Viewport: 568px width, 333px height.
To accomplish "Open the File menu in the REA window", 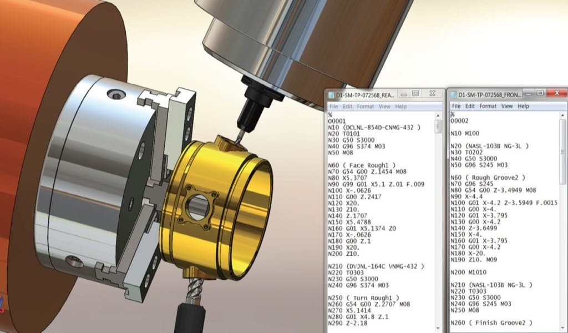I will [x=333, y=107].
